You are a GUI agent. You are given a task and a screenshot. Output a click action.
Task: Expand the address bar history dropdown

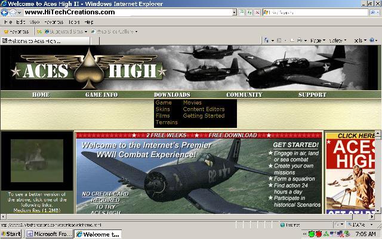235,12
